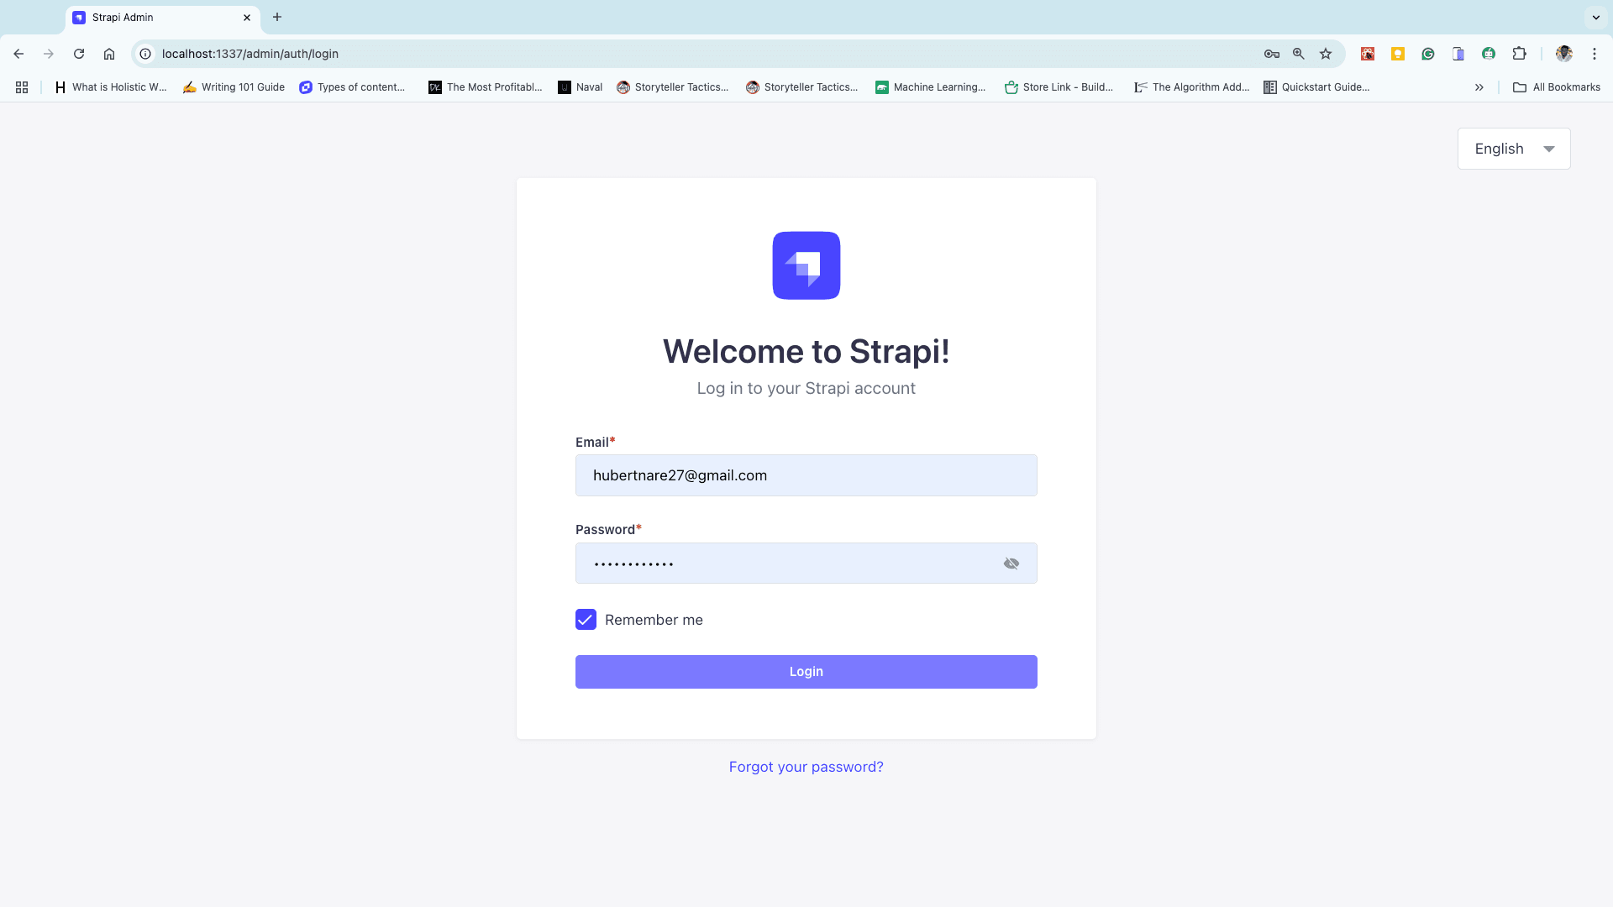Open What is Holistic W... bookmark
The width and height of the screenshot is (1613, 907).
(x=110, y=87)
